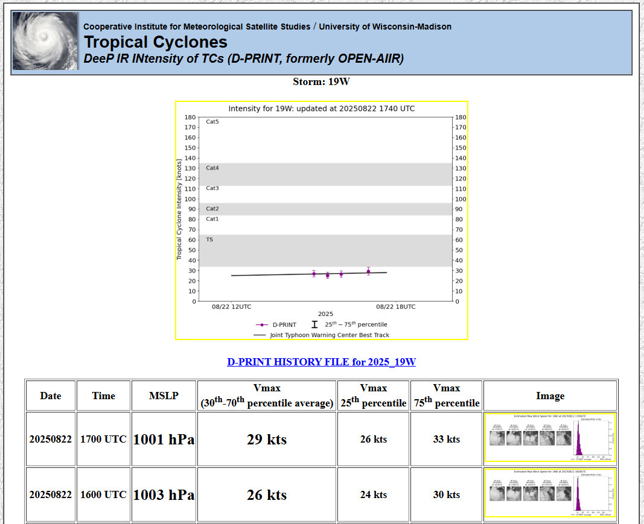This screenshot has width=644, height=524.
Task: Click the Vmax 75th percentile column header
Action: point(446,396)
